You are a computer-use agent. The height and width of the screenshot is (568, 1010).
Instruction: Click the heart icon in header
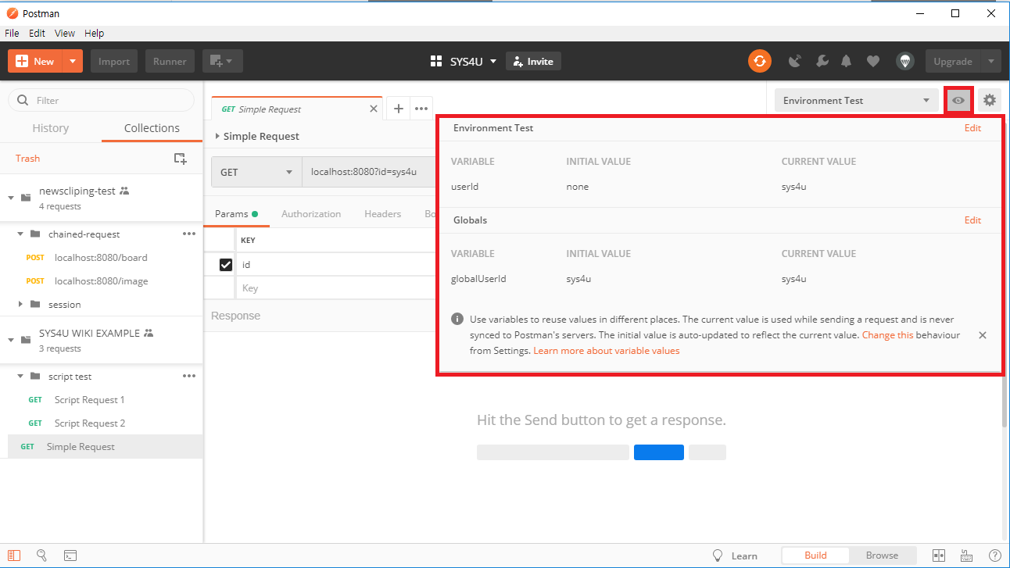(873, 61)
